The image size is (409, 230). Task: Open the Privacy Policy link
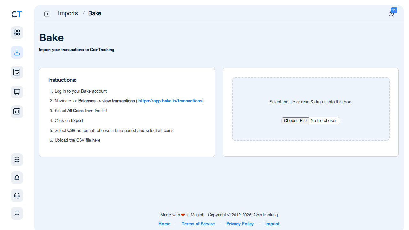[x=240, y=224]
